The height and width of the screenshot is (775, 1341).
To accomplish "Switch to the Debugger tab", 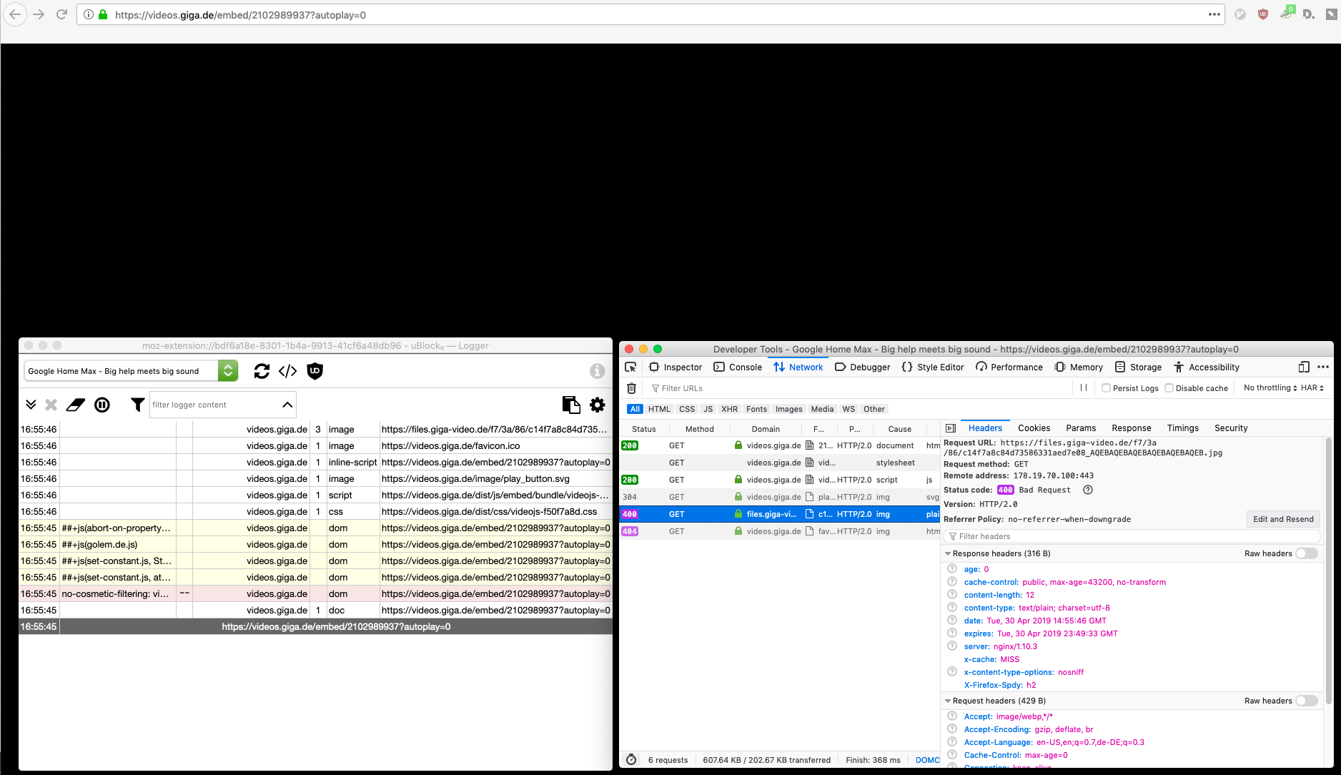I will 862,367.
